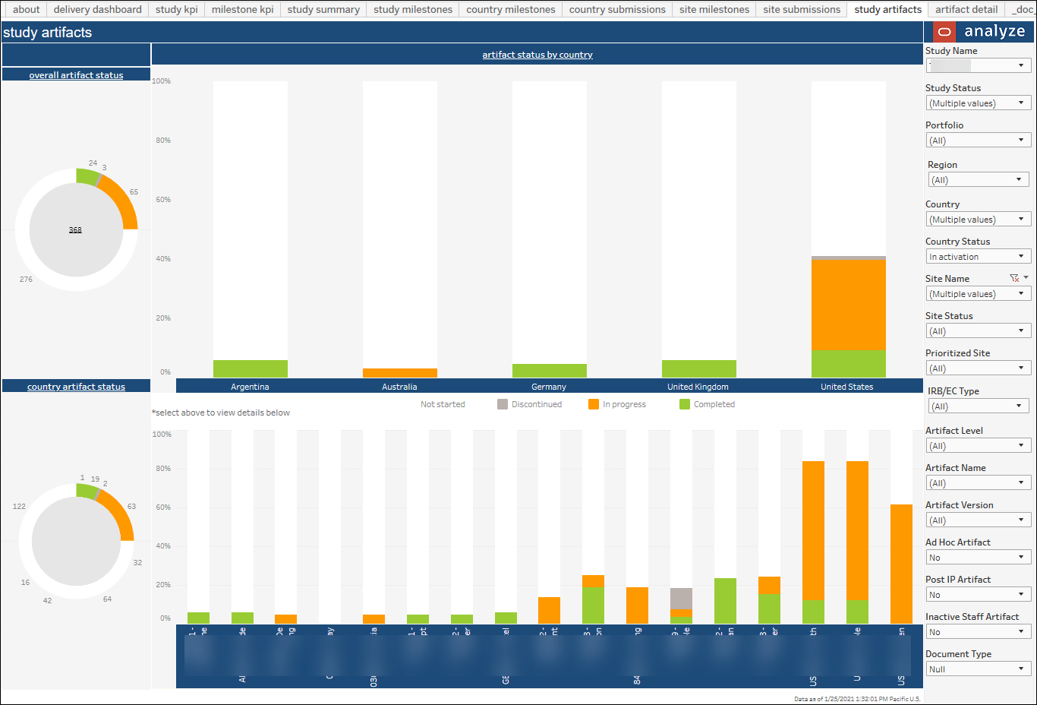1037x705 pixels.
Task: Expand the Artifact Name dropdown
Action: 978,483
